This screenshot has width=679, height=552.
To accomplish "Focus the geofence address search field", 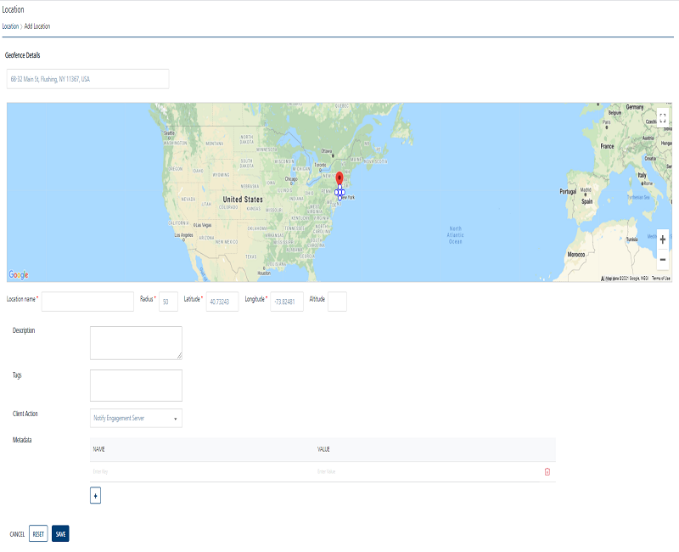I will [x=88, y=79].
